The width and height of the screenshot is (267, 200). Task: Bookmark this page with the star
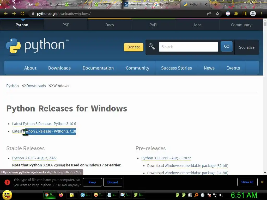click(217, 14)
